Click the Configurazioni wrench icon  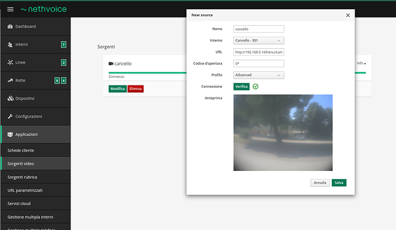(x=10, y=116)
